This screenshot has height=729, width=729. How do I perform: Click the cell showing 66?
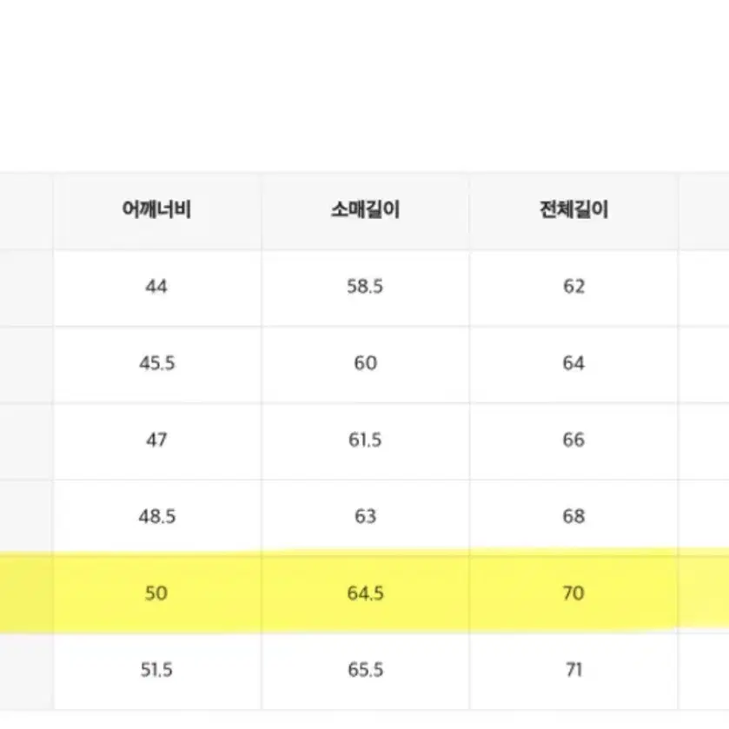(573, 439)
